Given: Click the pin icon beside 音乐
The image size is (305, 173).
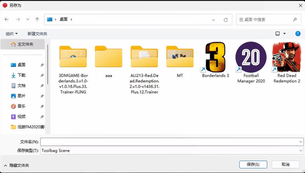Looking at the screenshot, I should pyautogui.click(x=42, y=106).
